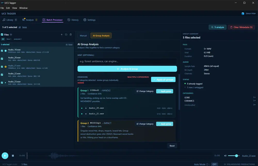Open Change Category for Group 2
Image resolution: width=258 pixels, height=166 pixels.
pyautogui.click(x=145, y=124)
